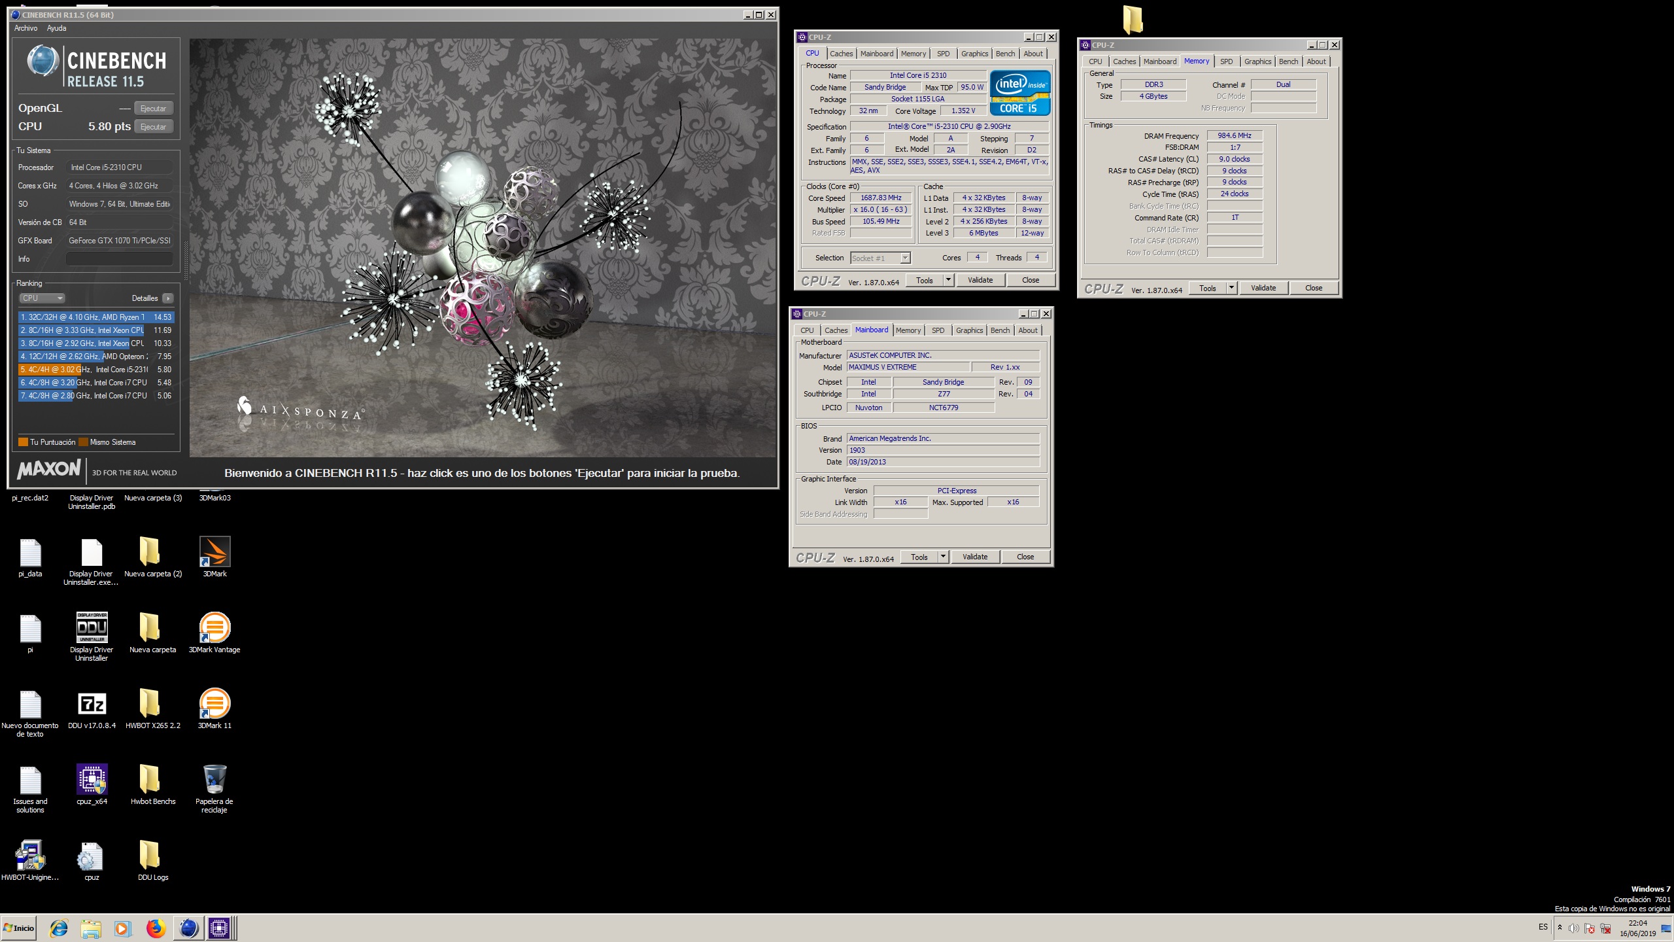The width and height of the screenshot is (1674, 942).
Task: Switch to Caches tab in CPU-Z CPU window
Action: pyautogui.click(x=841, y=54)
